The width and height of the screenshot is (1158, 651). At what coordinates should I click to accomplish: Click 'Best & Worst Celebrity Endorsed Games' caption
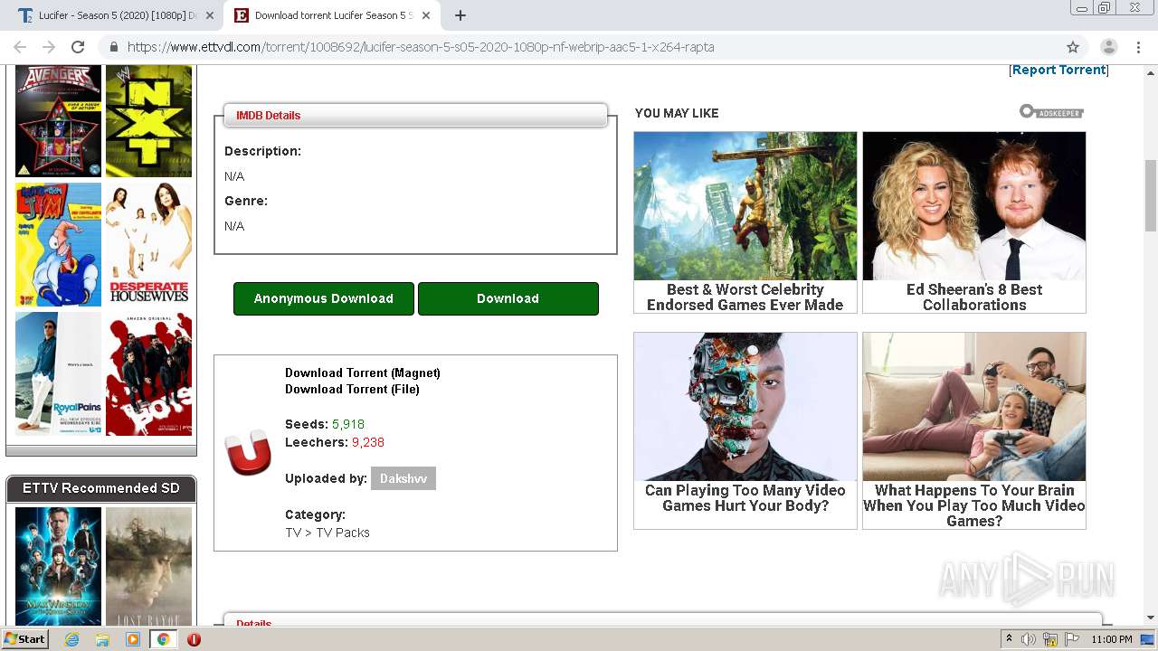tap(745, 297)
